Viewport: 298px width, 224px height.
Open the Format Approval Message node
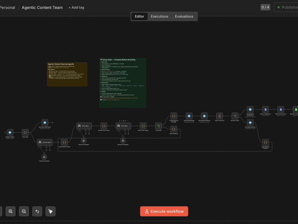(x=174, y=116)
